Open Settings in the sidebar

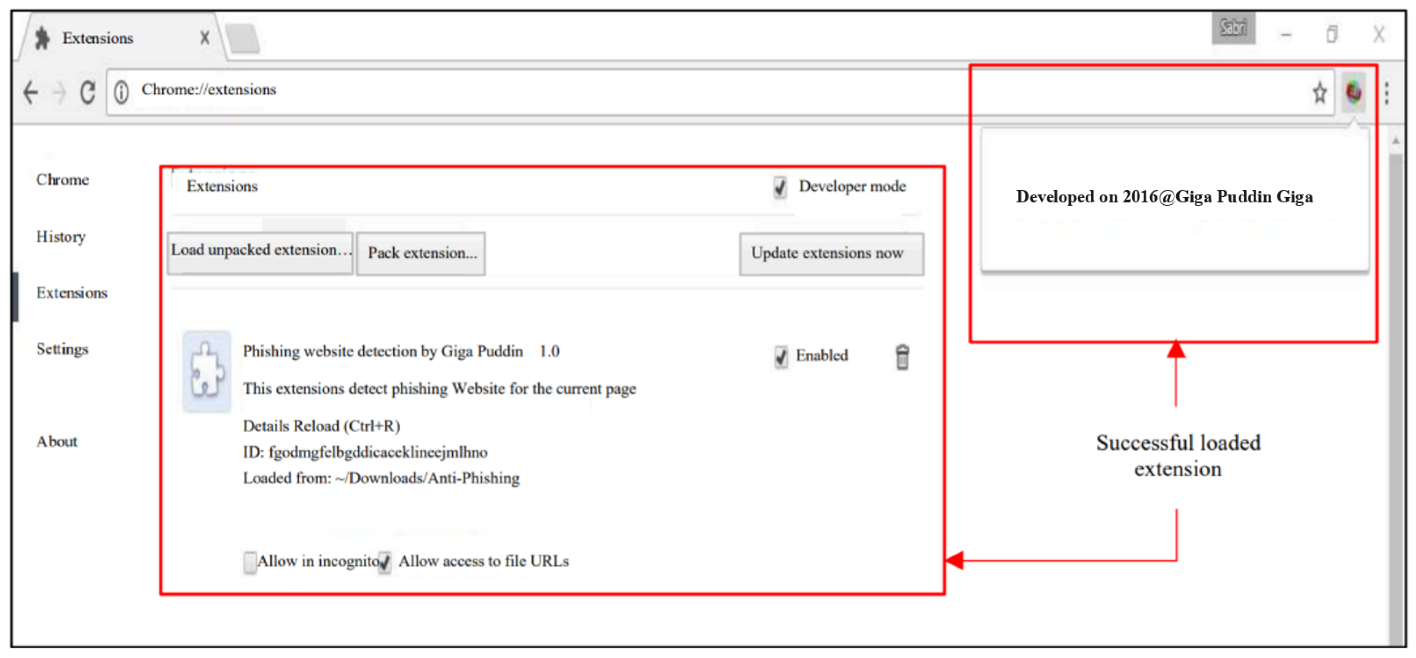[62, 349]
